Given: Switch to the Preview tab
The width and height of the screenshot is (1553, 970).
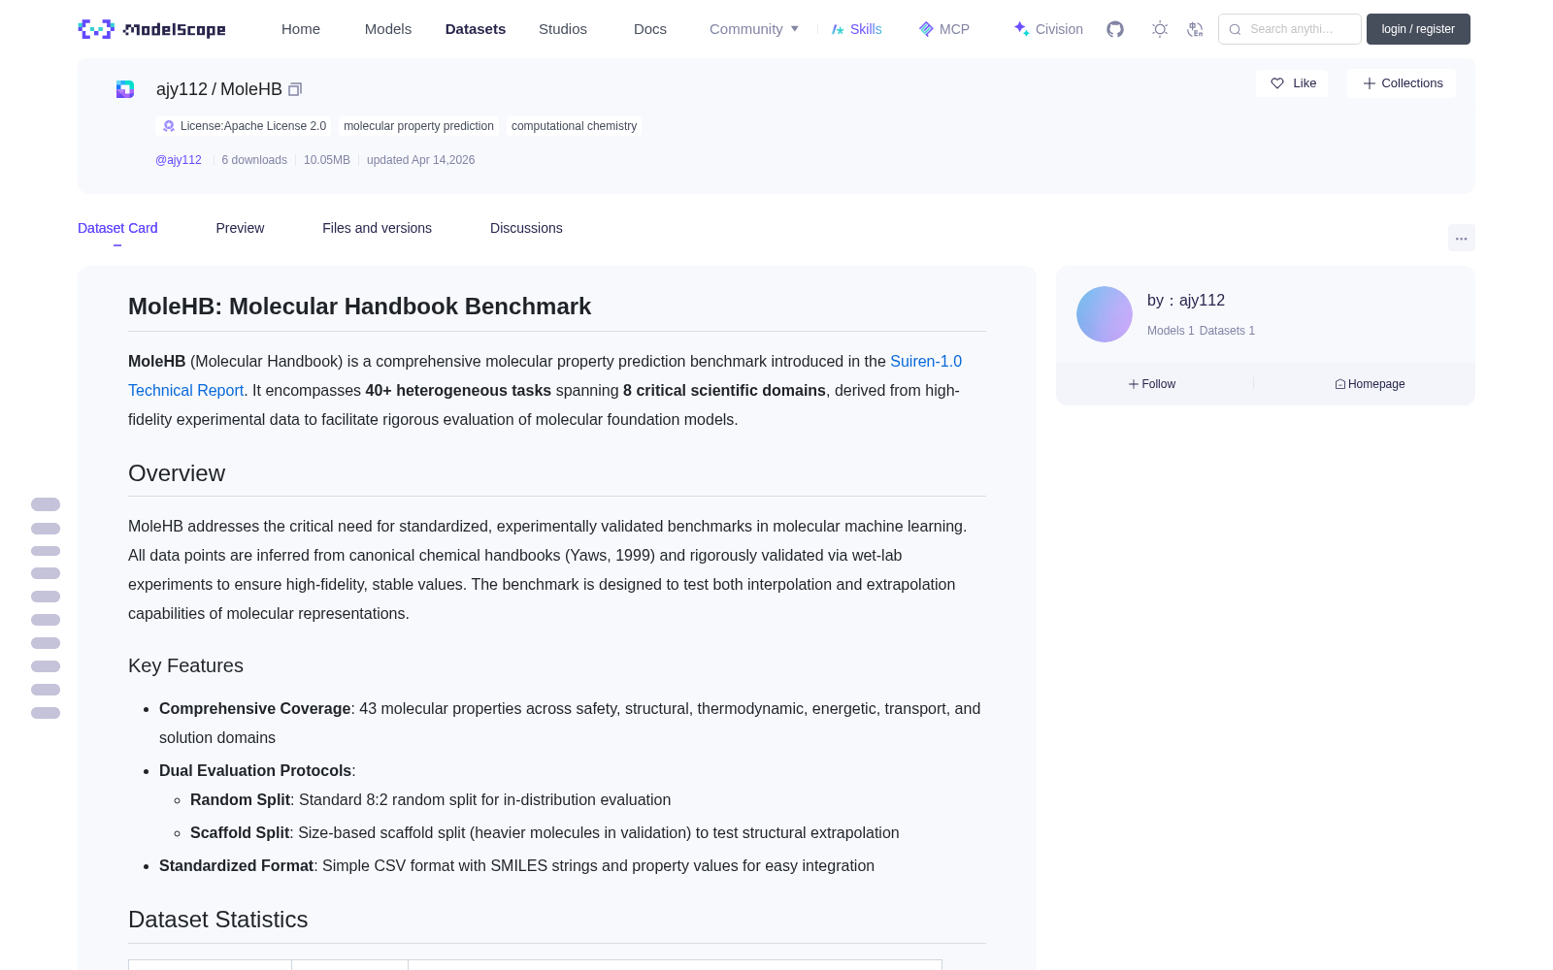Looking at the screenshot, I should tap(240, 228).
